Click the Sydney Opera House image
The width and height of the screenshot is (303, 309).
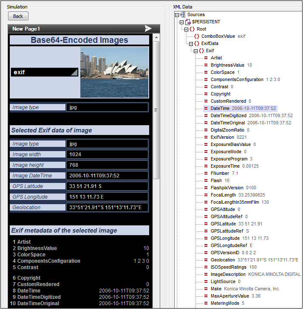(x=114, y=72)
